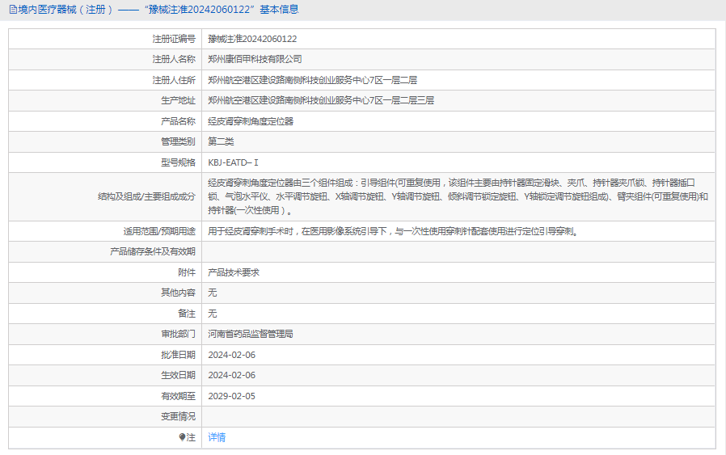Screen dimensions: 726x455
Task: Click the 产品名称 label
Action: [x=178, y=121]
